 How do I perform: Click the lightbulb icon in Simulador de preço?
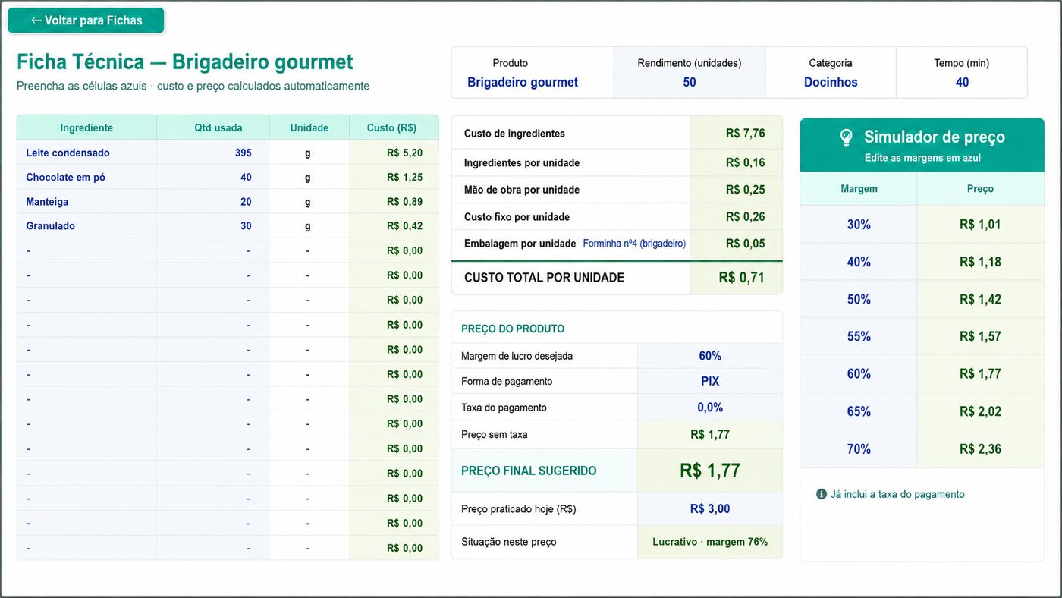click(846, 137)
